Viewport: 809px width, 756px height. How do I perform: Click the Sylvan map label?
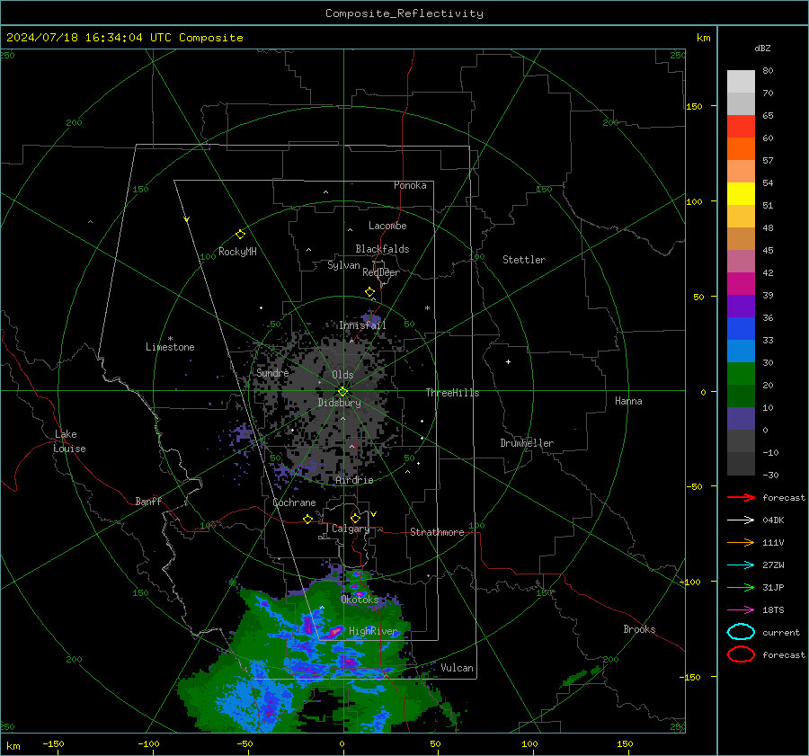coord(343,265)
